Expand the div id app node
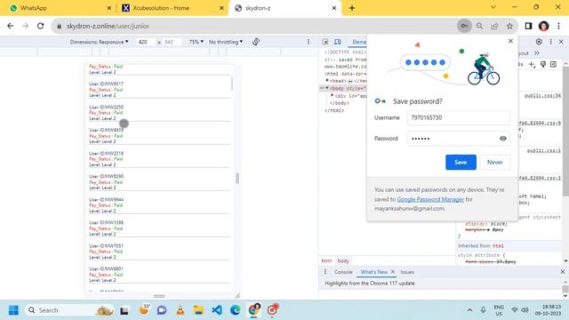 [332, 95]
